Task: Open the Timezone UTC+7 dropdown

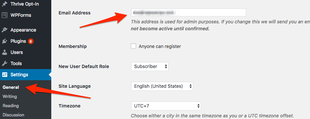Action: (166, 106)
